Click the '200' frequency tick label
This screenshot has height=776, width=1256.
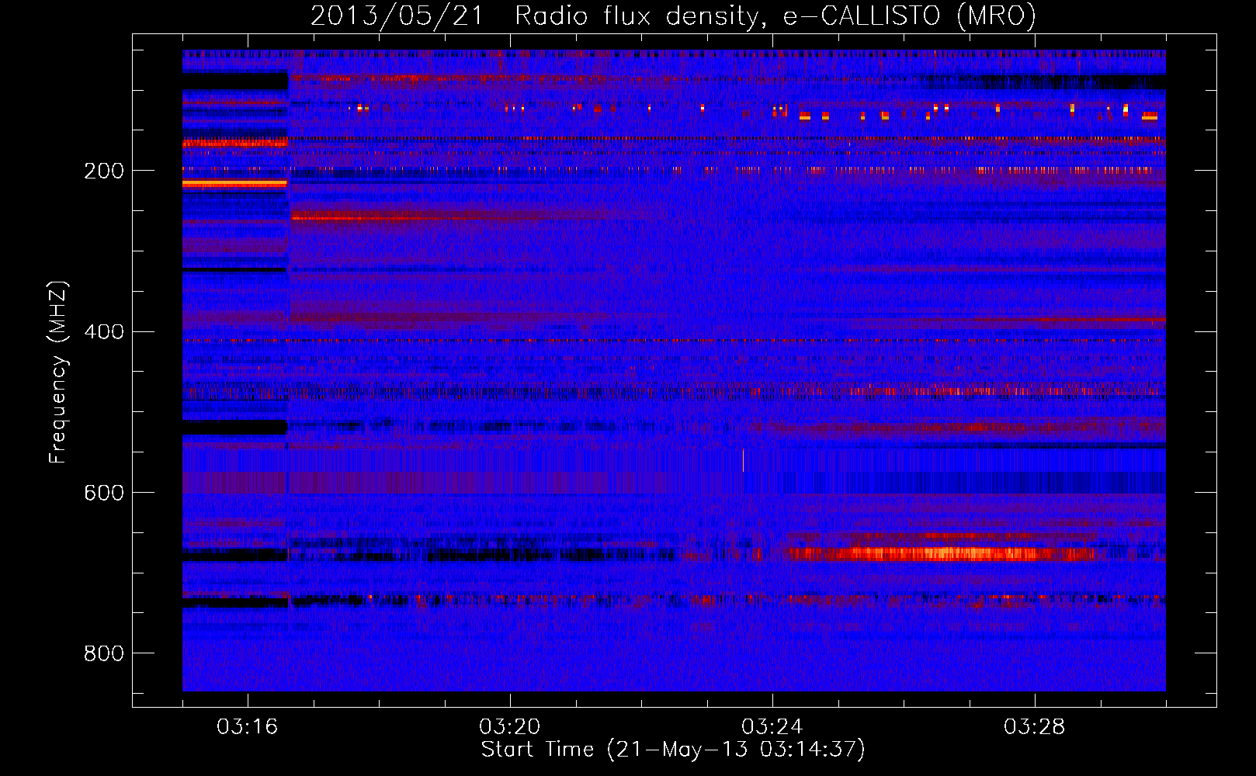coord(104,171)
